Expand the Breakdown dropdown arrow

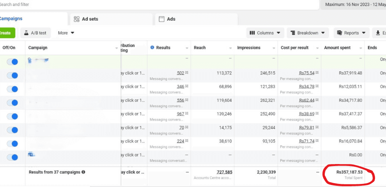(323, 33)
